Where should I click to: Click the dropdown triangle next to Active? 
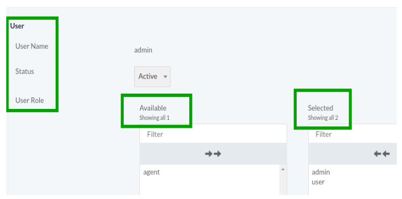tap(165, 77)
